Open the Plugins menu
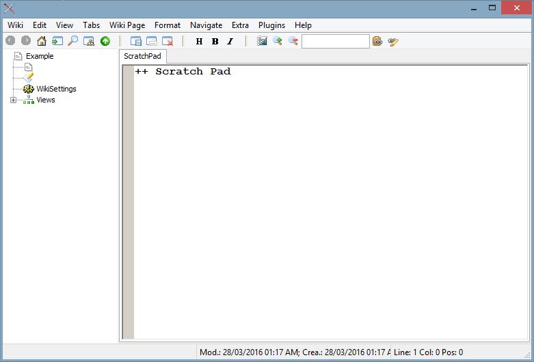 coord(271,25)
